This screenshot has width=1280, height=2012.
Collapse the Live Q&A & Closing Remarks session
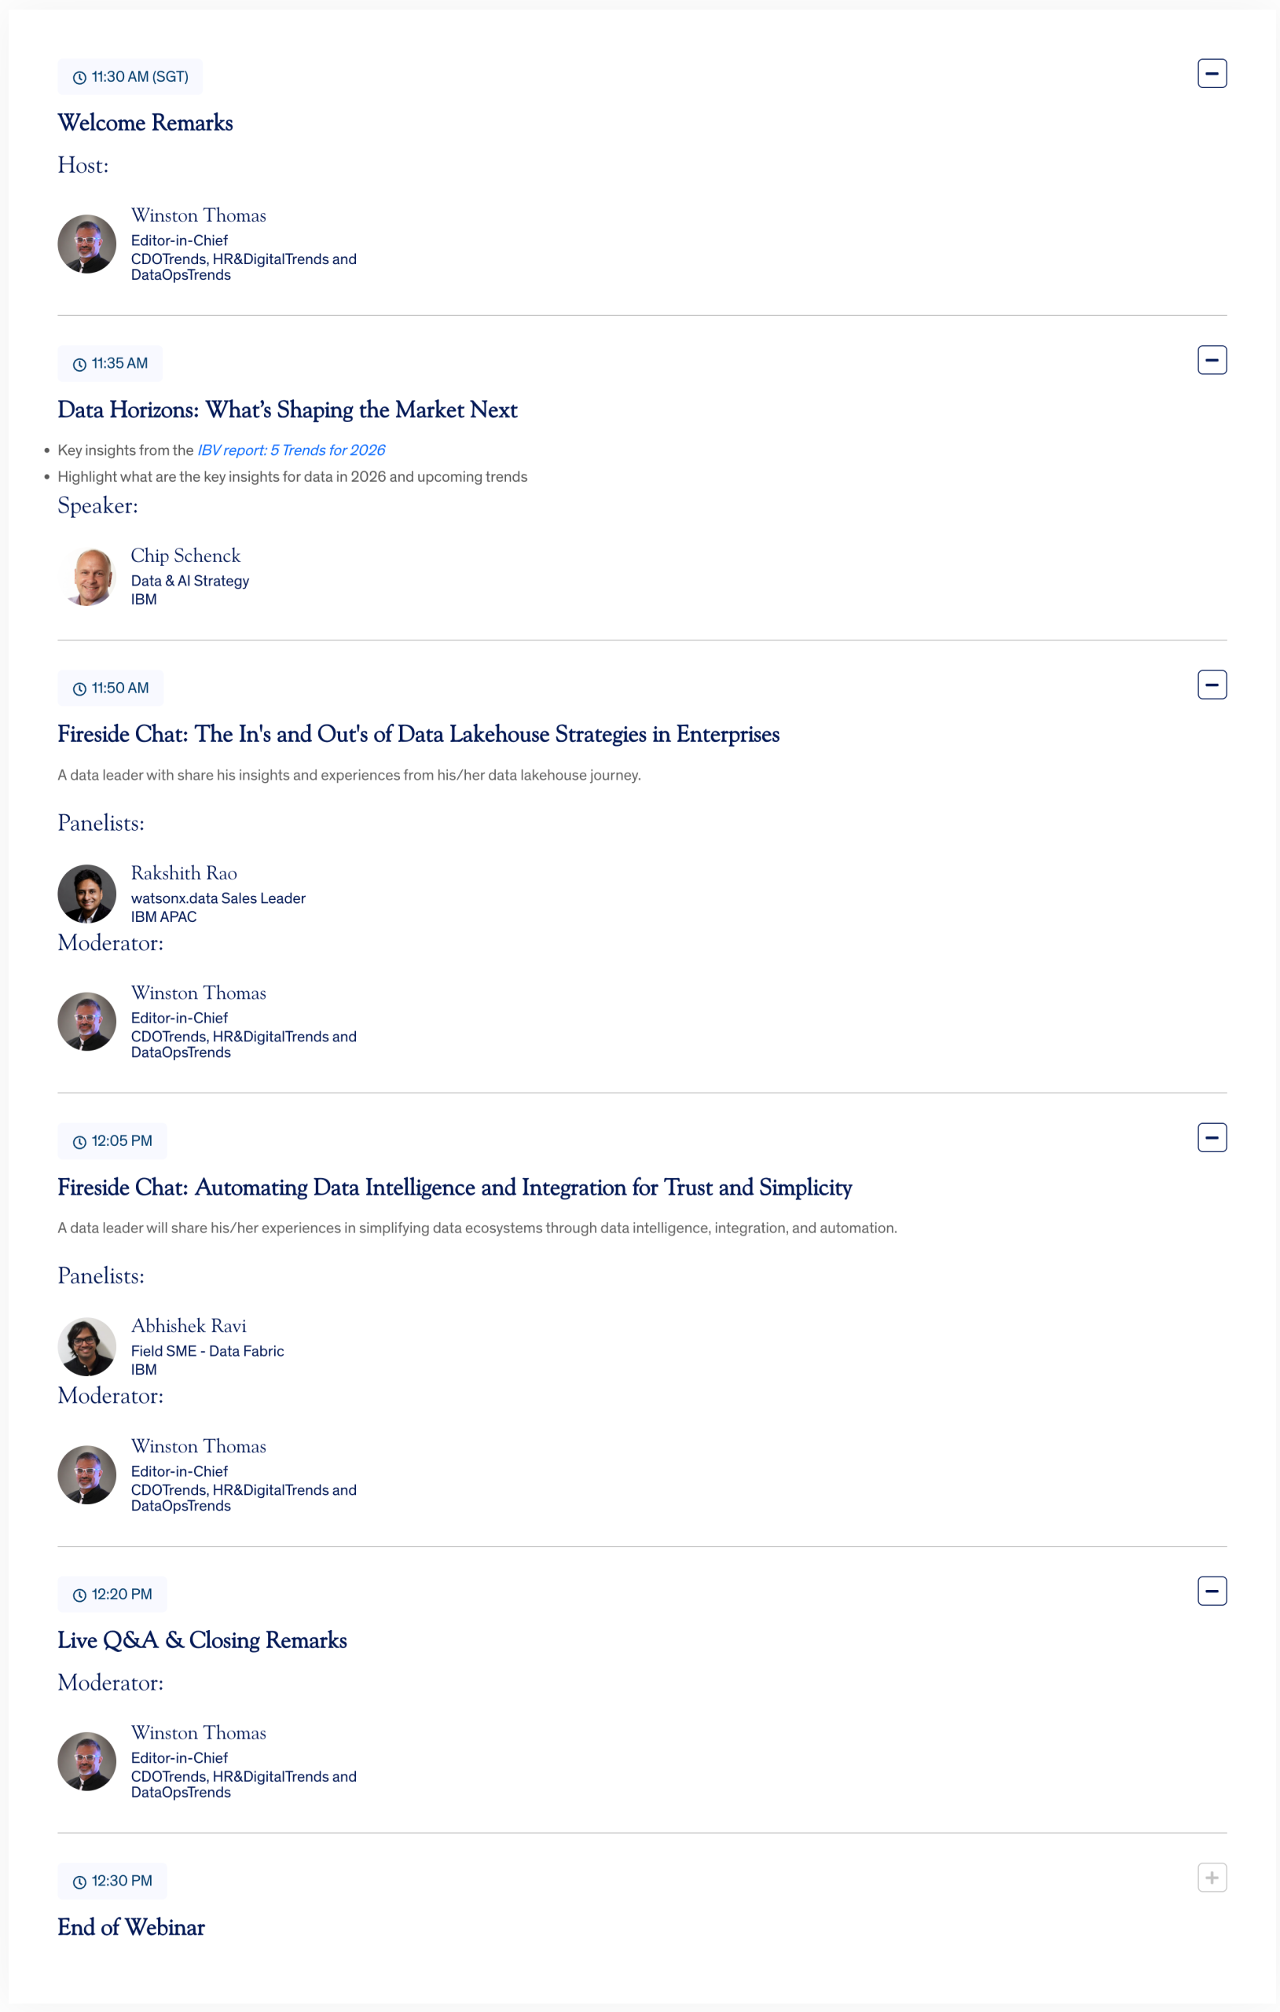click(x=1212, y=1592)
